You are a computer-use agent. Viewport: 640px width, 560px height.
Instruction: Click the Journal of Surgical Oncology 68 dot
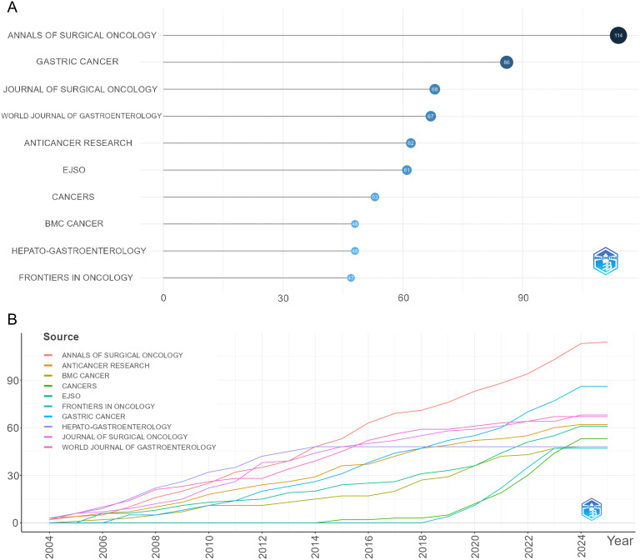pyautogui.click(x=435, y=89)
